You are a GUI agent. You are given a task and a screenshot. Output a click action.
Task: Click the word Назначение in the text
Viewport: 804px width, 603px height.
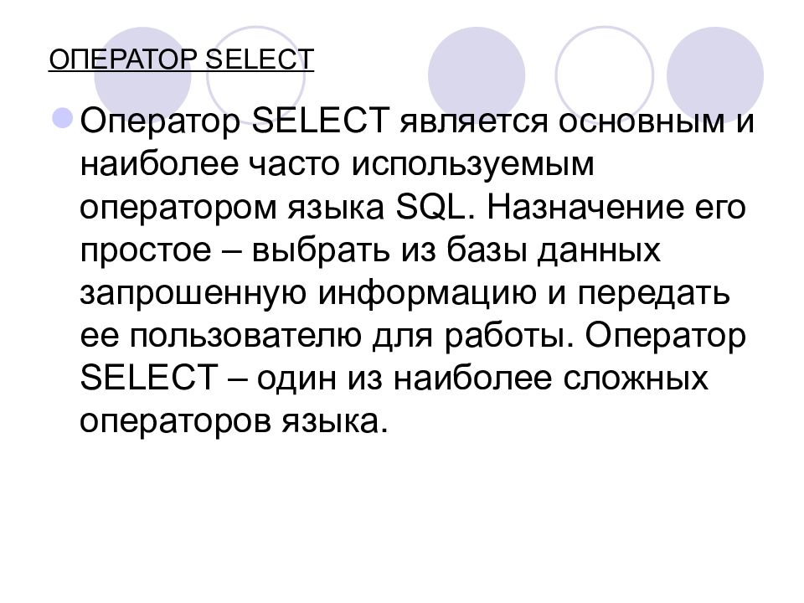pyautogui.click(x=585, y=209)
